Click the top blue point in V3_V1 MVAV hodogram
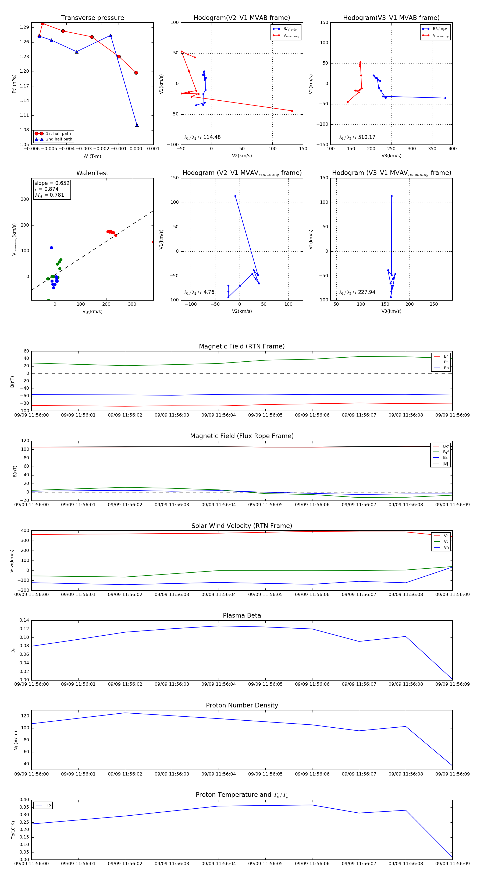Image resolution: width=484 pixels, height=888 pixels. point(391,196)
